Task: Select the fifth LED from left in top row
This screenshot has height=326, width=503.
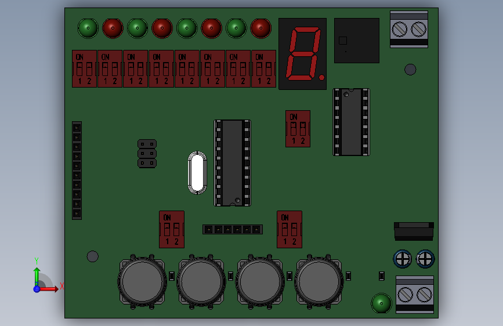Action: (x=187, y=28)
